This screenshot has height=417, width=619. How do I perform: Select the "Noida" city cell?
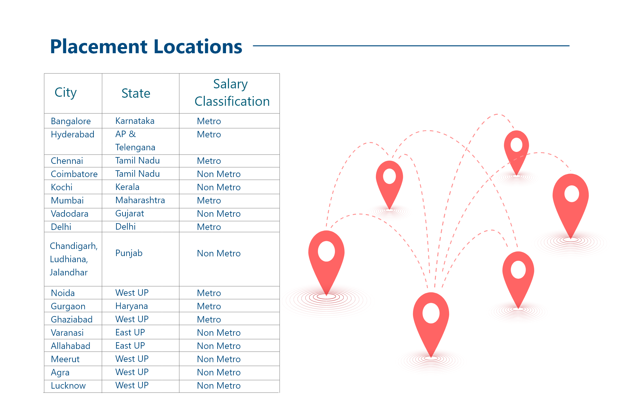63,293
